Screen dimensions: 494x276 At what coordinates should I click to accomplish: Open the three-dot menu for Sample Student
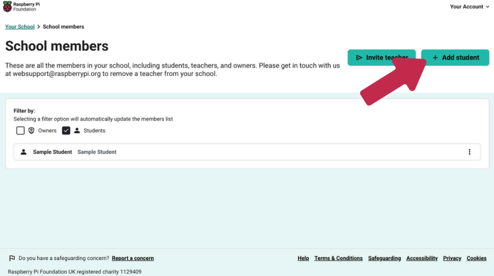click(x=469, y=152)
